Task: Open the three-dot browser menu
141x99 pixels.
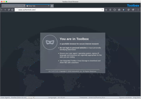Action: coord(138,10)
